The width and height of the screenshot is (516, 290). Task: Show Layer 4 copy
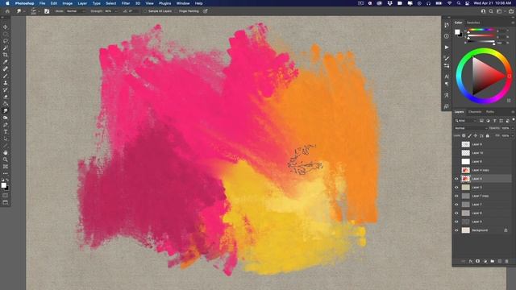click(456, 170)
